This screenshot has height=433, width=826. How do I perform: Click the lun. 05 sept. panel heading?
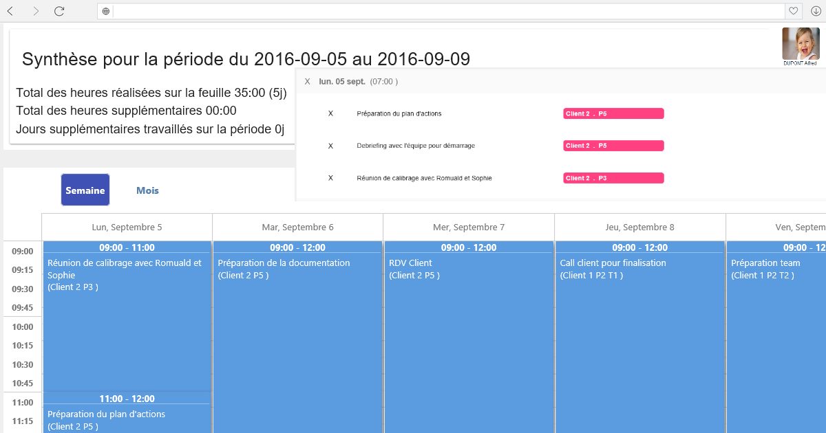[342, 81]
